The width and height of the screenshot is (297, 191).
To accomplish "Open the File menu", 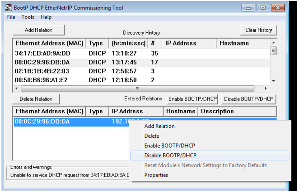I will click(x=11, y=17).
